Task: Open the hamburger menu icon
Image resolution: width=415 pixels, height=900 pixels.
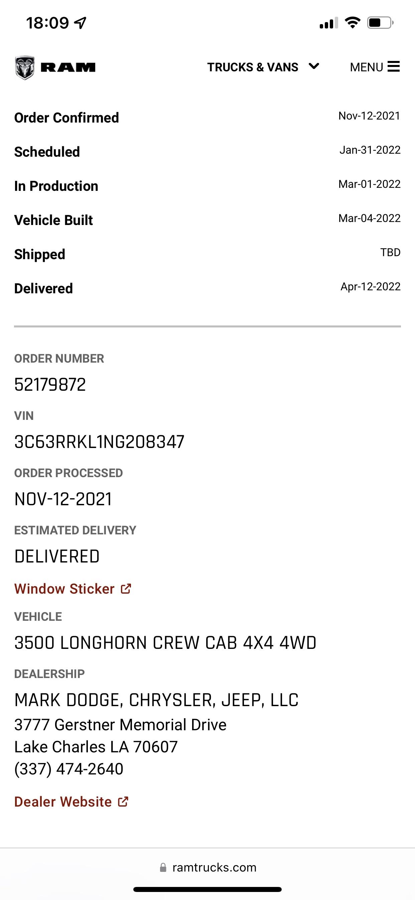Action: pyautogui.click(x=393, y=66)
